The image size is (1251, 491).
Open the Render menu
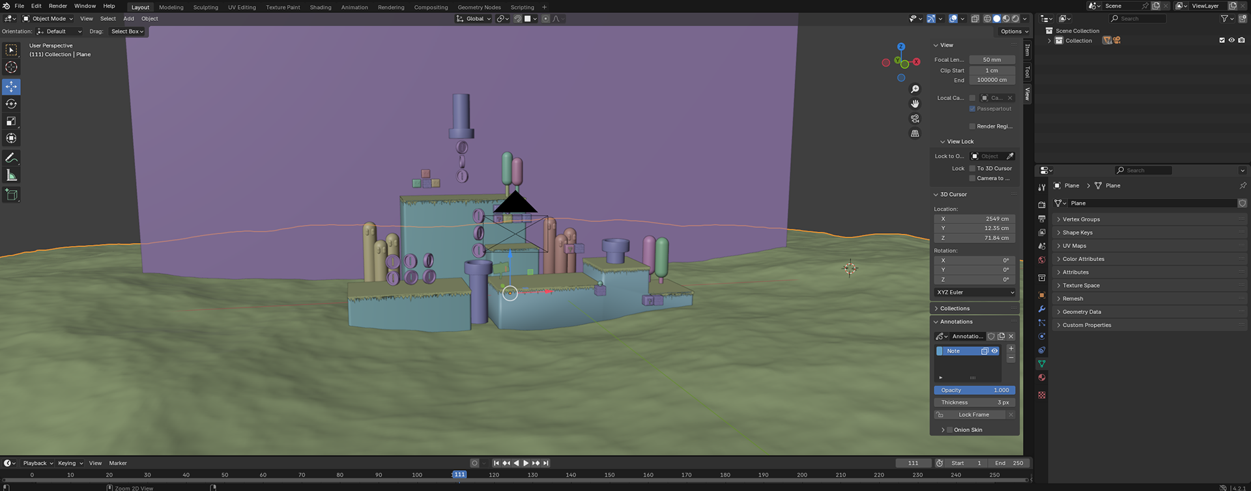[x=58, y=6]
